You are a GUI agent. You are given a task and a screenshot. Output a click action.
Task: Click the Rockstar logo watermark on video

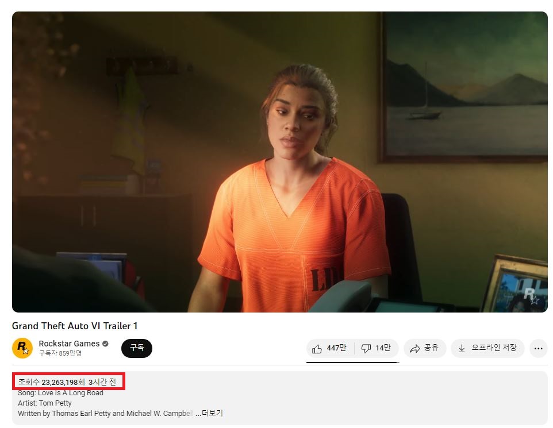point(531,295)
